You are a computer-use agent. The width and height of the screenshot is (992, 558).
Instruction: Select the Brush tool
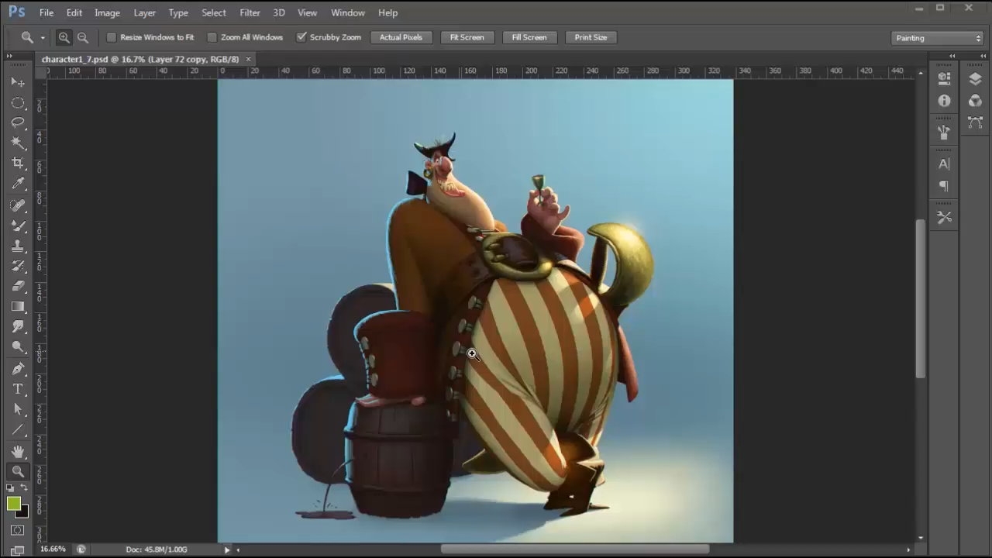pyautogui.click(x=18, y=226)
